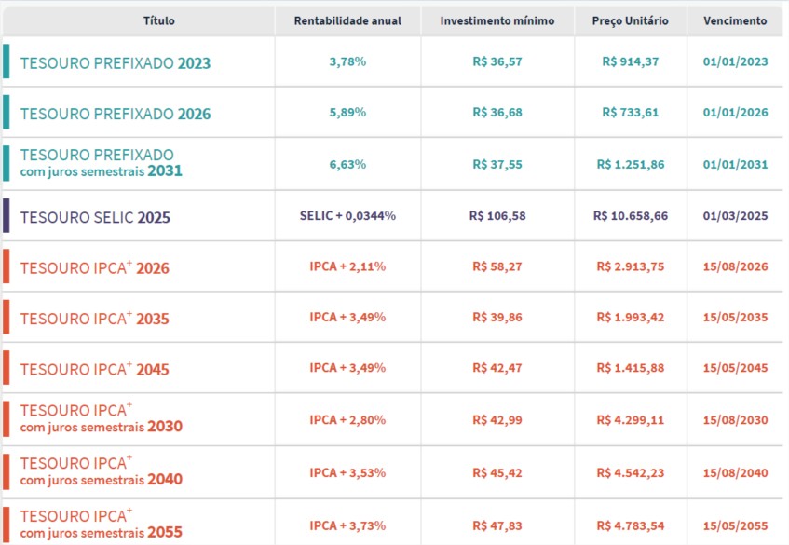Click minimum investment R$ 37,55
Image resolution: width=789 pixels, height=545 pixels.
tap(497, 164)
